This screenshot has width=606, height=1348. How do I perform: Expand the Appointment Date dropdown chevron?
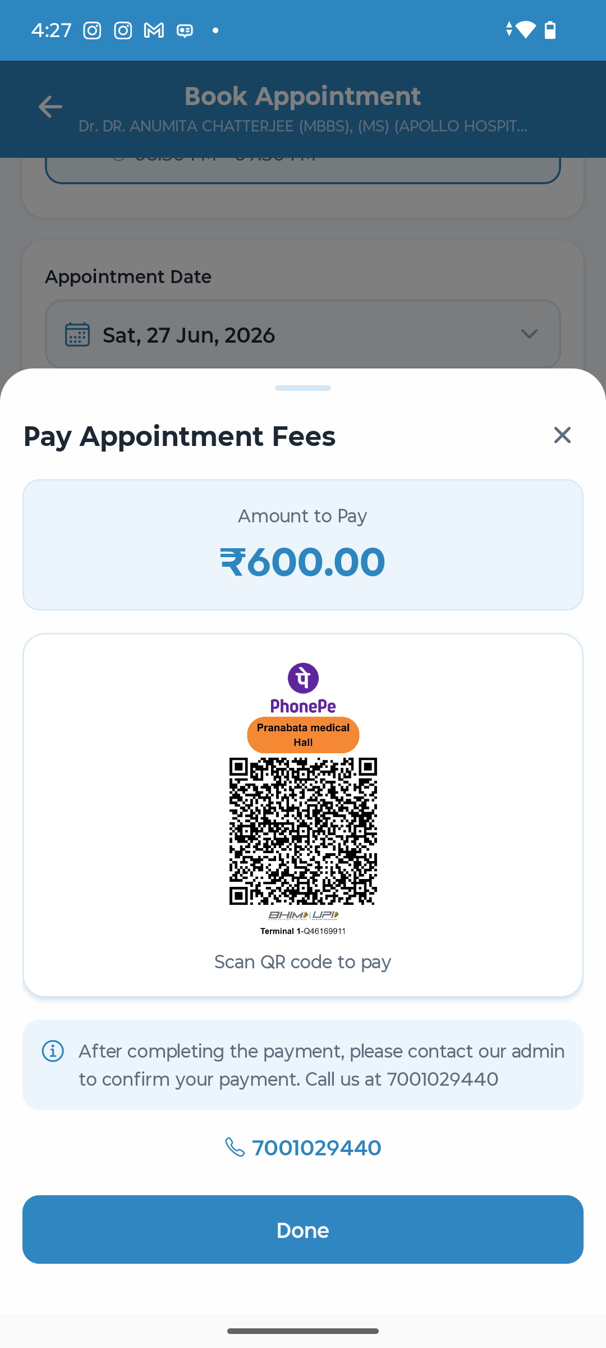pos(529,334)
